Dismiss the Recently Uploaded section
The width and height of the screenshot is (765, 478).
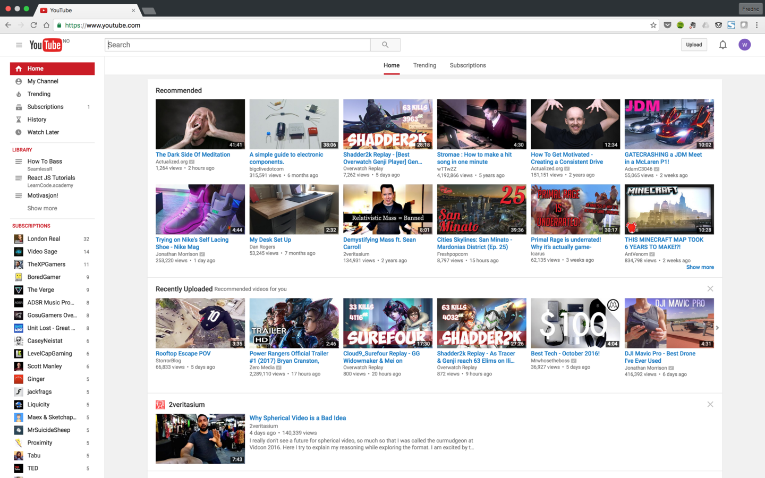coord(710,289)
